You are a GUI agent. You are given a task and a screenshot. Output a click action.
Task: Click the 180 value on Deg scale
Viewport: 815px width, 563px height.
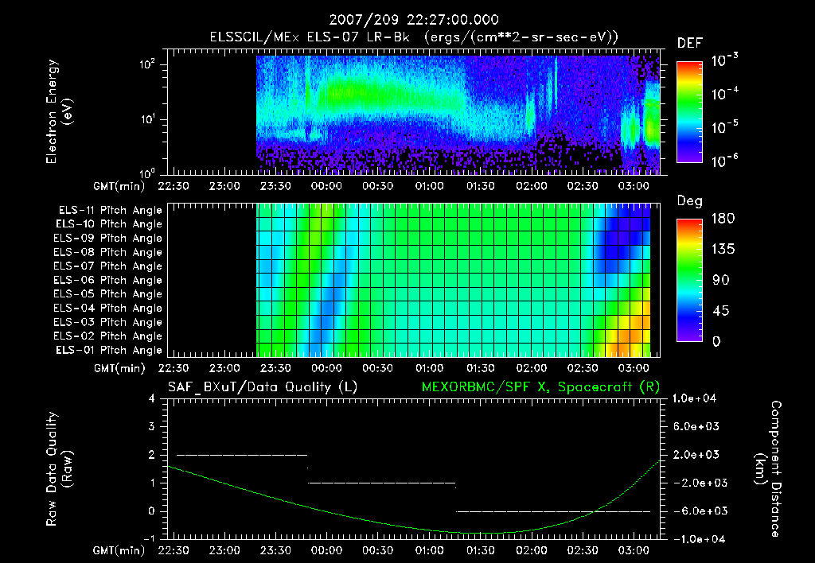(x=723, y=219)
